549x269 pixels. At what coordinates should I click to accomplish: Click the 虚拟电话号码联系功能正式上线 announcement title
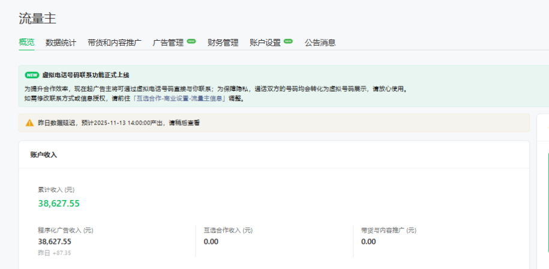pos(85,75)
